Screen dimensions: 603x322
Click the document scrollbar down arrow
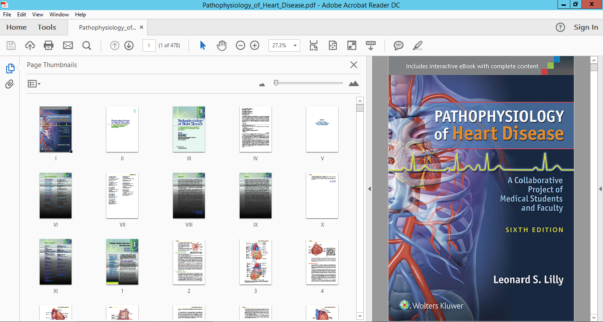pos(594,318)
